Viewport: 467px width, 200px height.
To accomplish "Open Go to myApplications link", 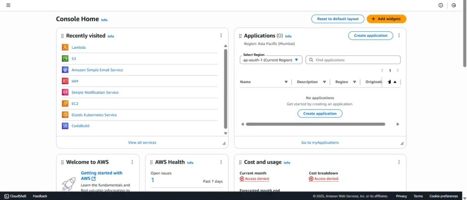I will (x=320, y=142).
